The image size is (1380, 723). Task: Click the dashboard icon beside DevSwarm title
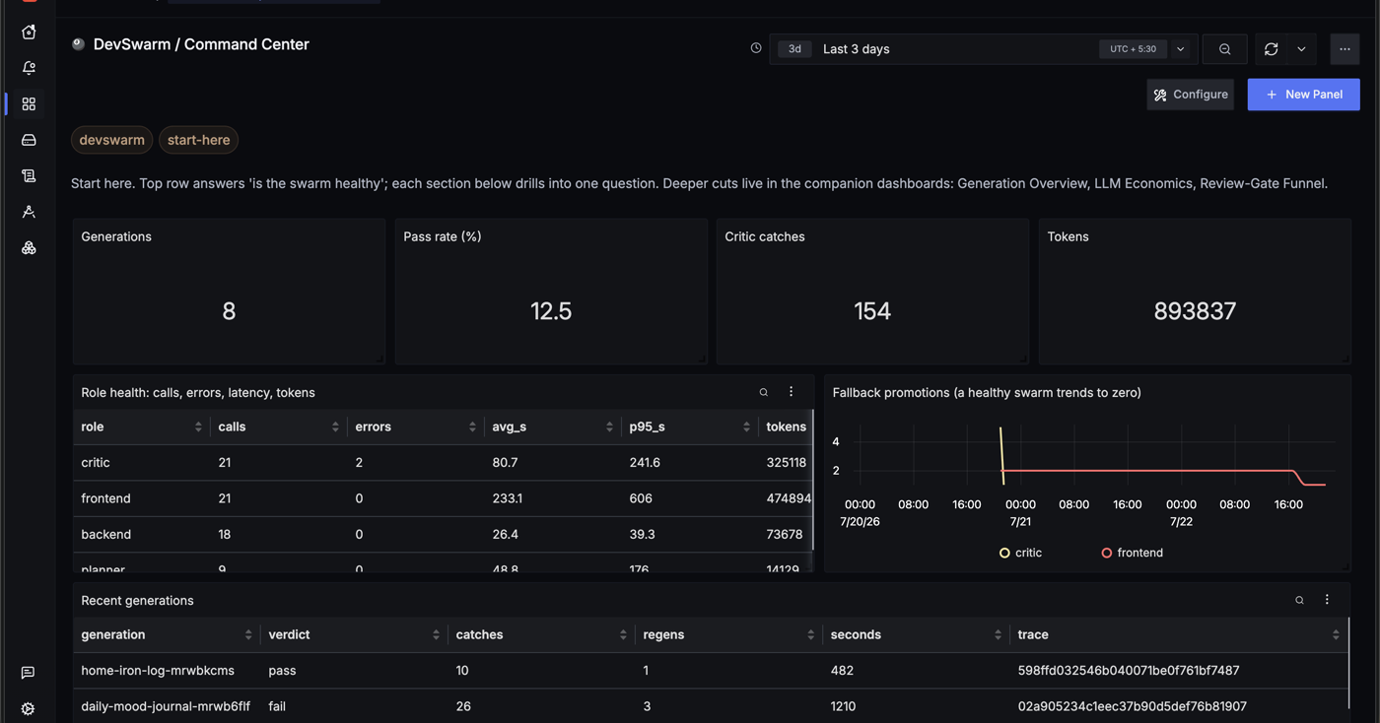[x=79, y=44]
